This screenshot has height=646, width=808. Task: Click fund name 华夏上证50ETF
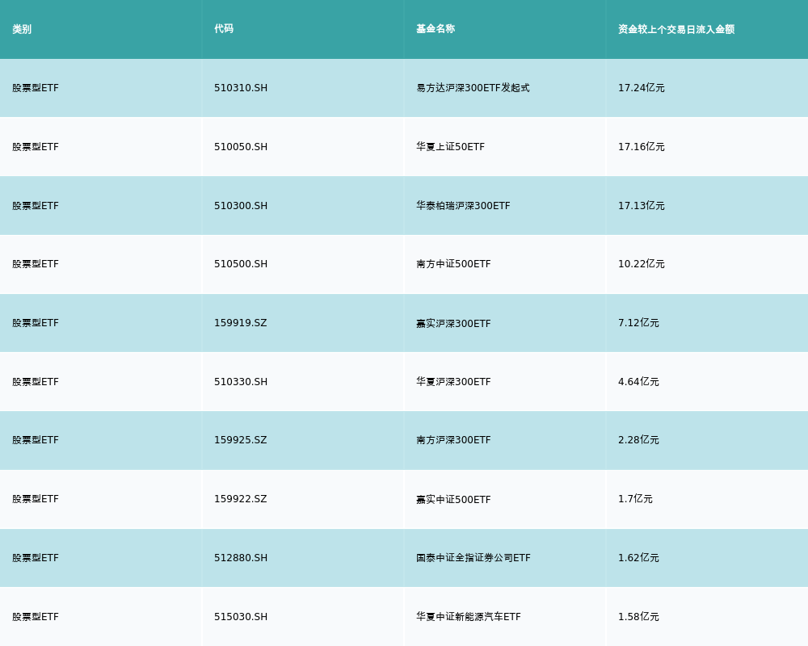click(x=450, y=147)
